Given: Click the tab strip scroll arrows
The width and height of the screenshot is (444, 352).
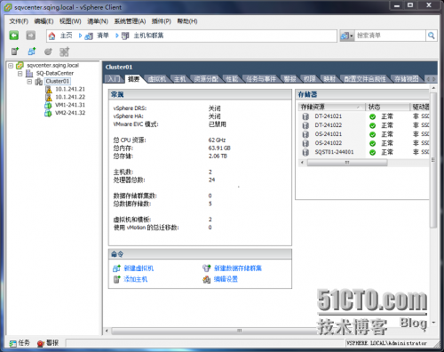Looking at the screenshot, I should [432, 79].
